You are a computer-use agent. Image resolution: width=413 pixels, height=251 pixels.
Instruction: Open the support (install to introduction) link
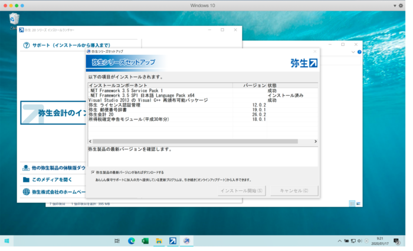[71, 45]
